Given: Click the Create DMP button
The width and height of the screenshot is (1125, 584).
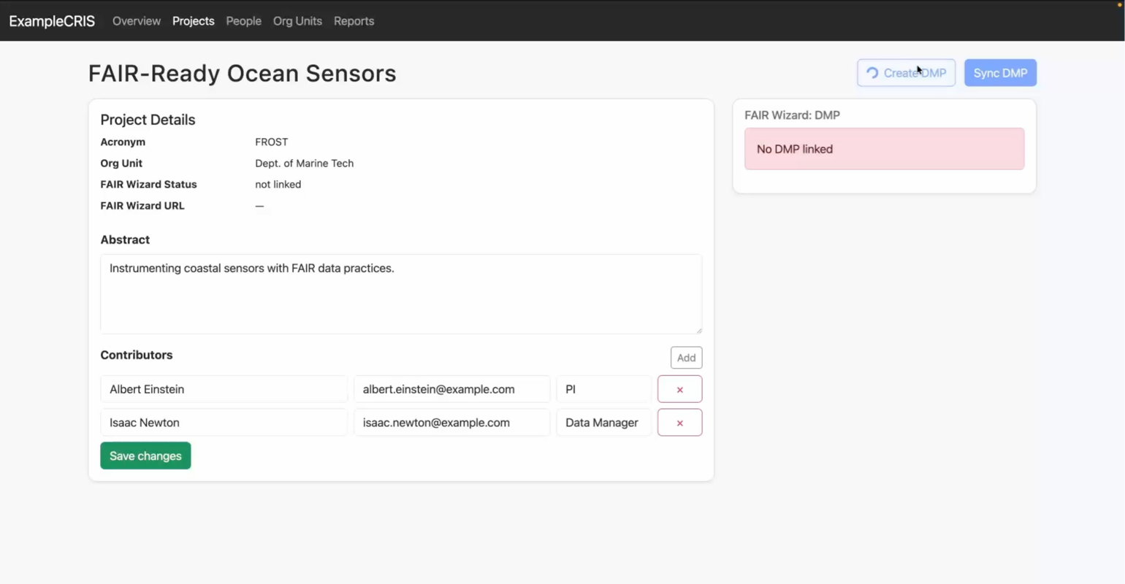Looking at the screenshot, I should pyautogui.click(x=906, y=73).
